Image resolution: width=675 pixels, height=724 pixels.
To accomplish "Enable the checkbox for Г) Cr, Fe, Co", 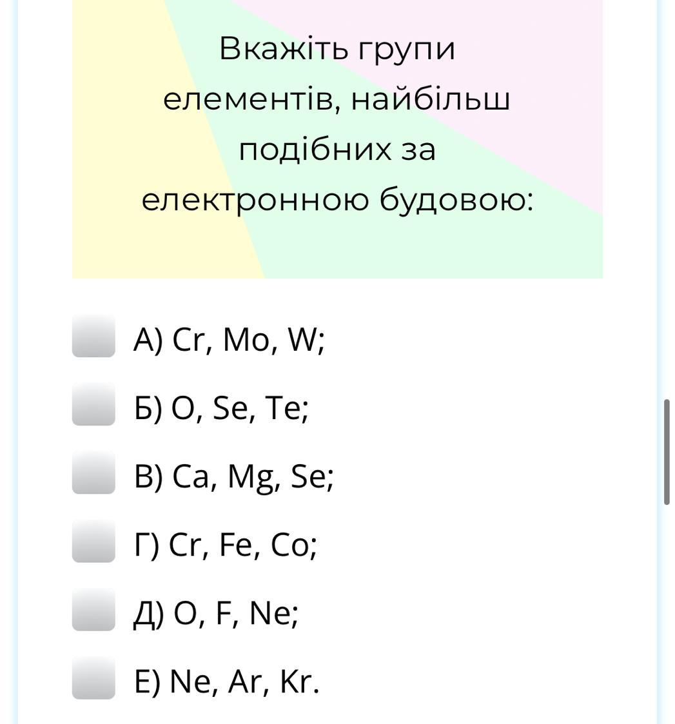I will click(93, 541).
